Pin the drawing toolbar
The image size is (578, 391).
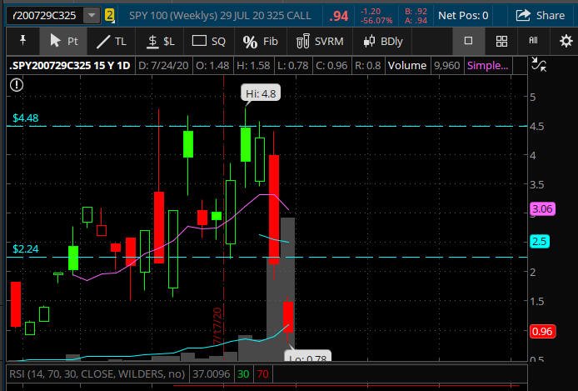pyautogui.click(x=21, y=41)
